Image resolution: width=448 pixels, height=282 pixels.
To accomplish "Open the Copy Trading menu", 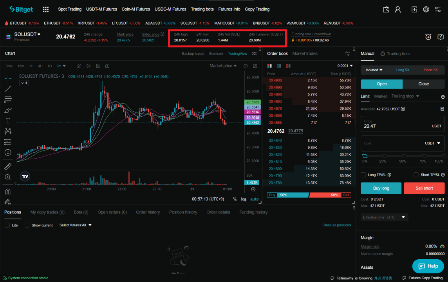I will pyautogui.click(x=257, y=9).
